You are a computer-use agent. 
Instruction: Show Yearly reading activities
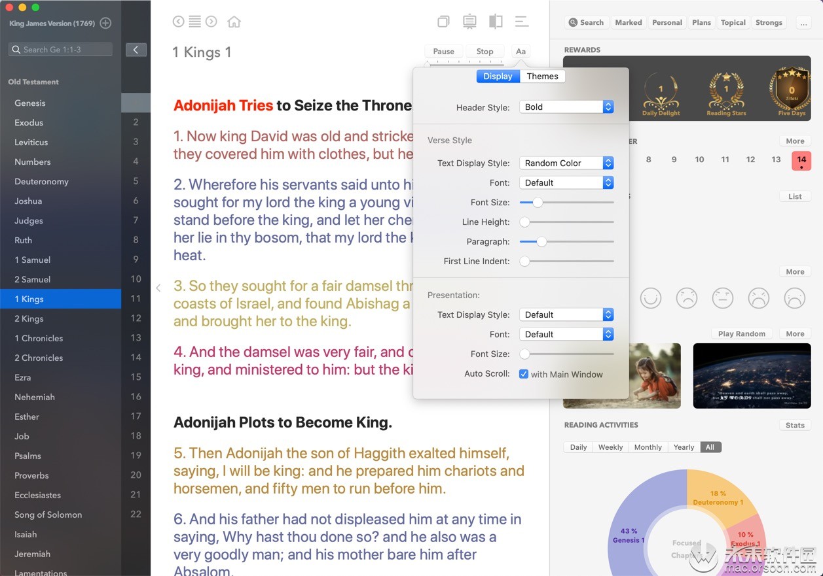tap(684, 447)
